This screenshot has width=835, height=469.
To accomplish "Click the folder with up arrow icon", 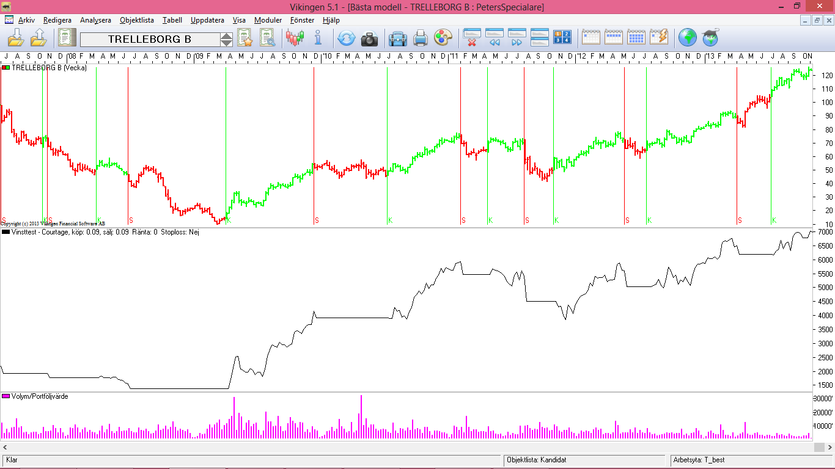I will [x=39, y=38].
